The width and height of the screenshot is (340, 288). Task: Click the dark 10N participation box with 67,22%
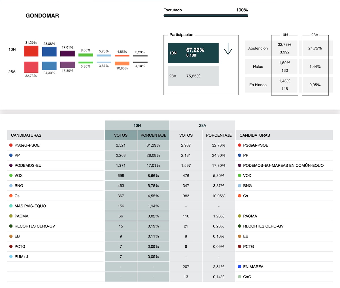[194, 53]
